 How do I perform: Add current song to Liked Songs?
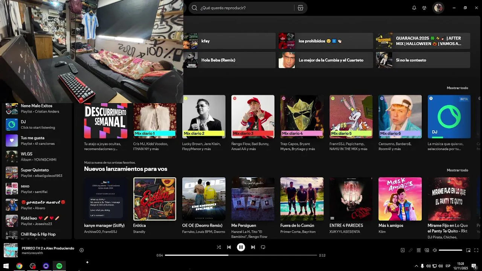pyautogui.click(x=81, y=250)
